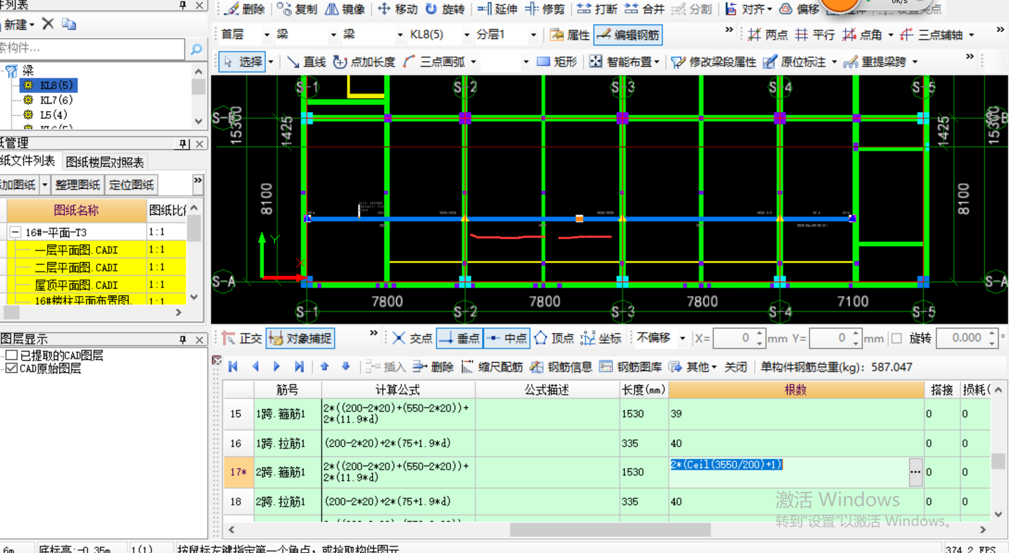The height and width of the screenshot is (553, 1009).
Task: Click 缩尺配筋 in rebar toolbar
Action: (492, 367)
